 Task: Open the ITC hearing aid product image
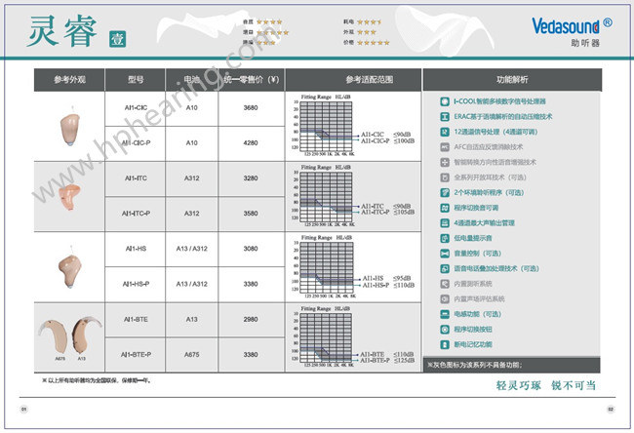(x=69, y=197)
